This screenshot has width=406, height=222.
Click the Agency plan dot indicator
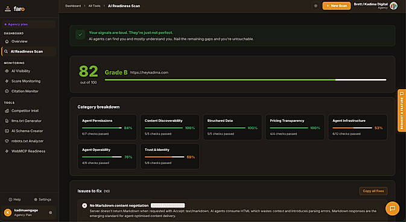pos(5,24)
